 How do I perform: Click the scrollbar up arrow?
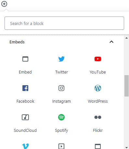pos(126,38)
